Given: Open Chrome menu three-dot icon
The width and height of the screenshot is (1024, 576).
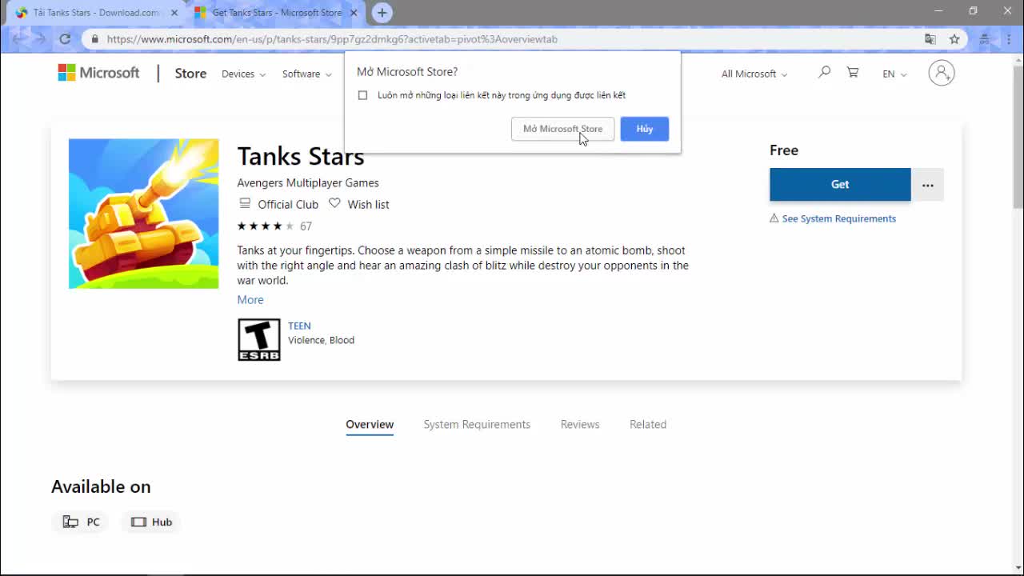Looking at the screenshot, I should click(x=1008, y=38).
